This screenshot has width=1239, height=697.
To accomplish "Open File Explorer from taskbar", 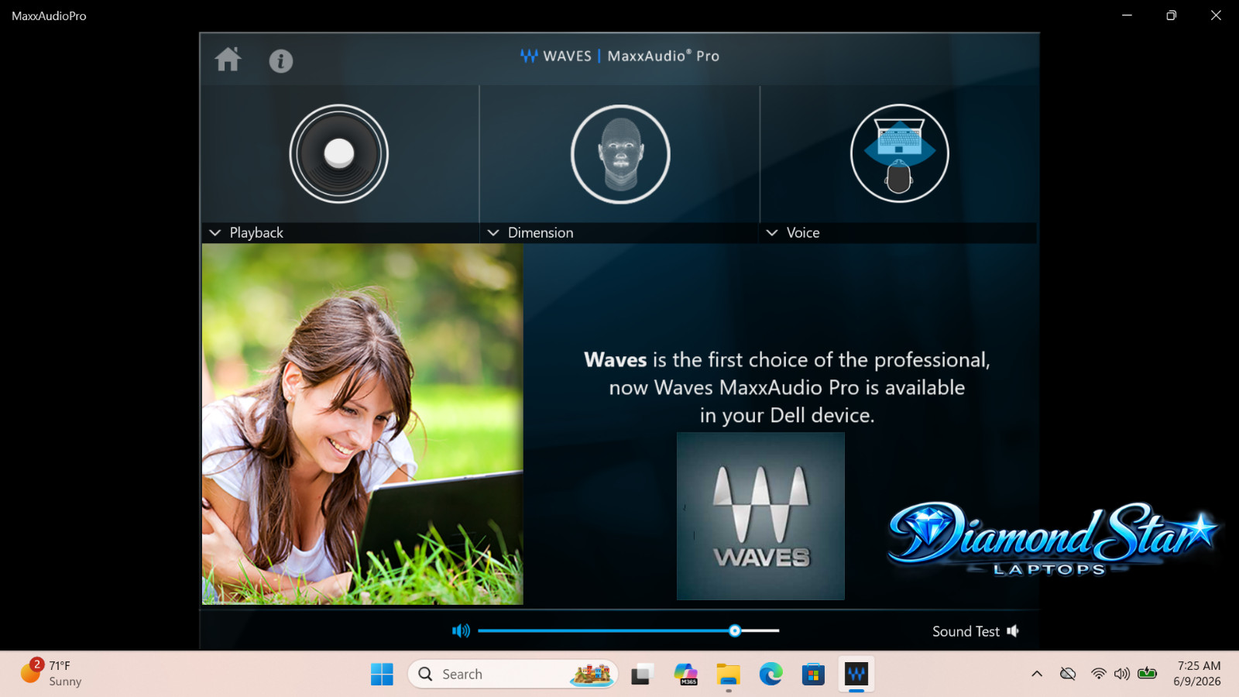I will pyautogui.click(x=728, y=675).
